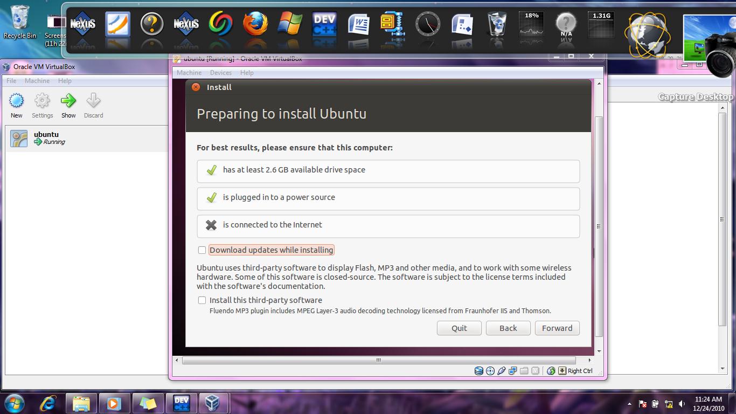The width and height of the screenshot is (736, 414).
Task: Click the CPU usage 18% meter in dock
Action: tap(531, 24)
